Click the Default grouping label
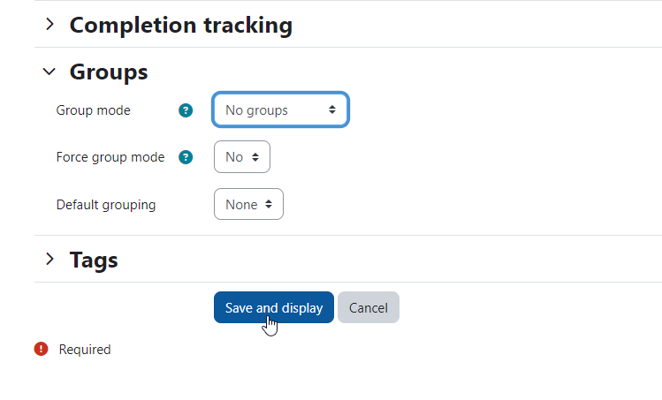The image size is (662, 400). [106, 205]
